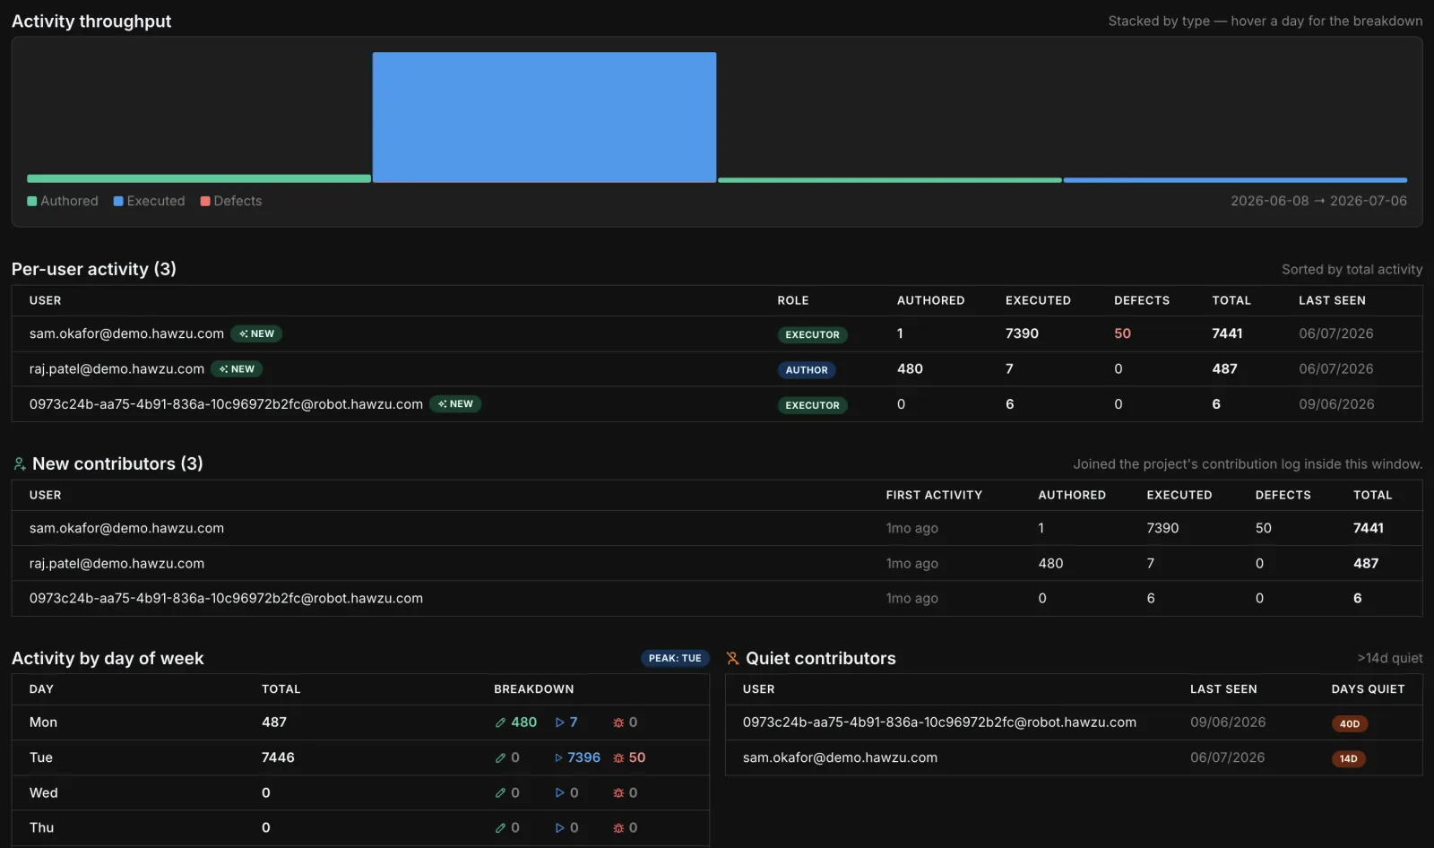
Task: Click the robot.hawzu.com user in Per-user activity
Action: click(226, 404)
